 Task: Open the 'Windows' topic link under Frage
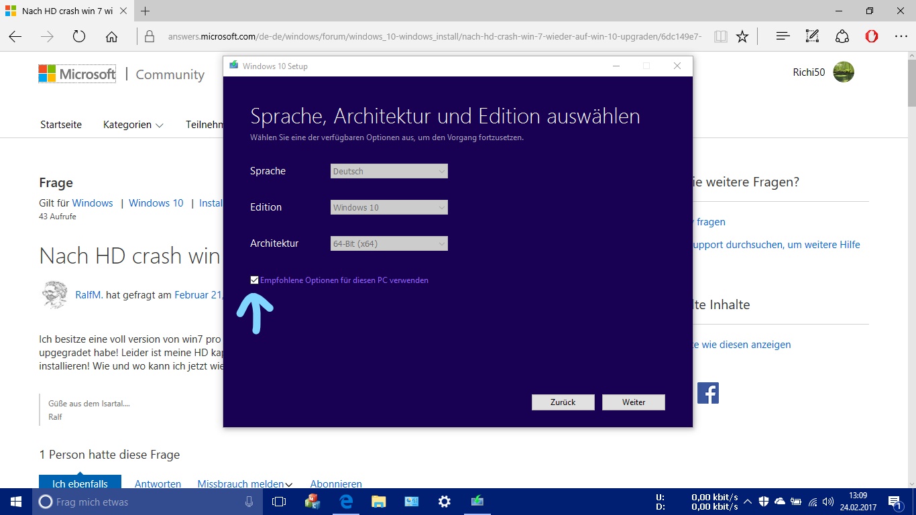(93, 203)
